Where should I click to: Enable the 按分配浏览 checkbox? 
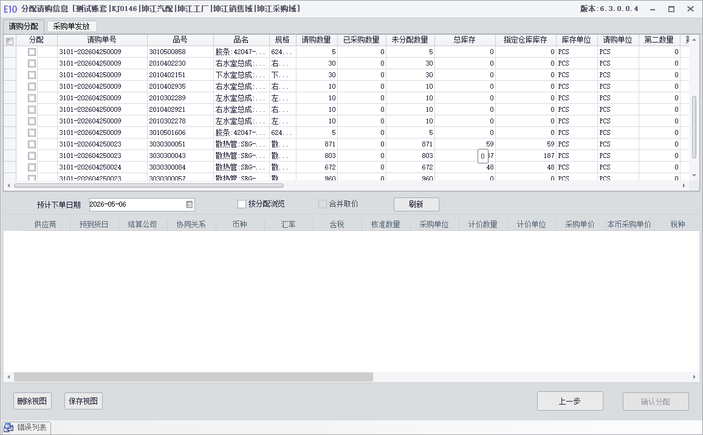coord(242,204)
